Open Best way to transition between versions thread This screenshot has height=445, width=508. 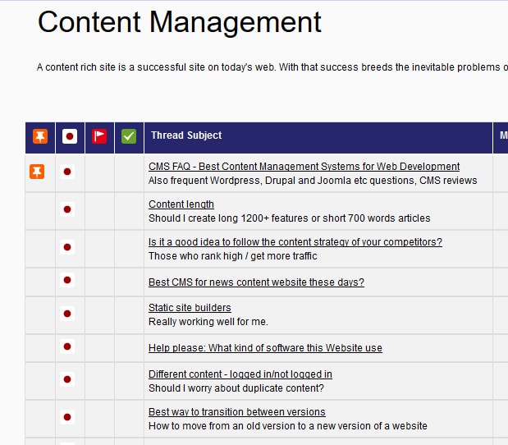tap(236, 412)
